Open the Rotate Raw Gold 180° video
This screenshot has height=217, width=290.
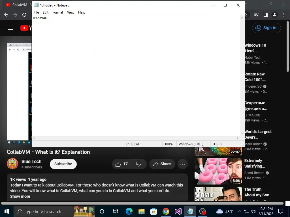click(255, 77)
